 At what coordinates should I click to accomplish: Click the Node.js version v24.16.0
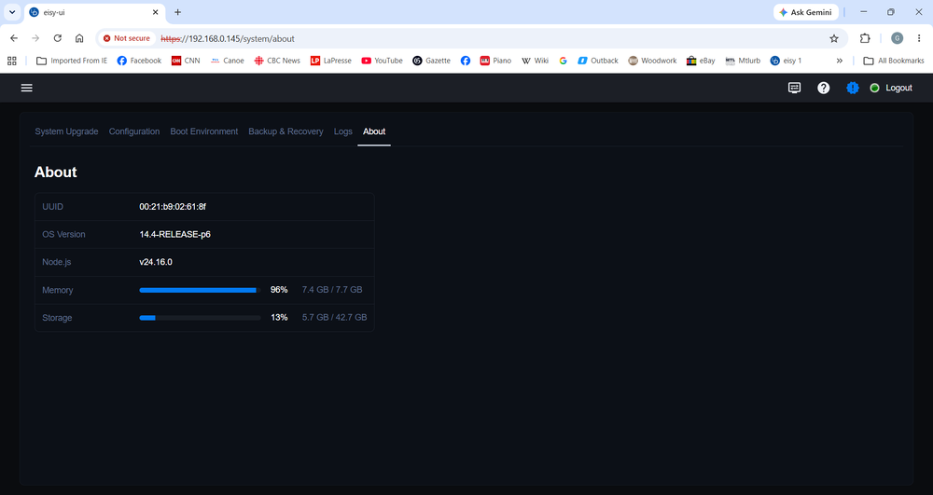point(156,262)
